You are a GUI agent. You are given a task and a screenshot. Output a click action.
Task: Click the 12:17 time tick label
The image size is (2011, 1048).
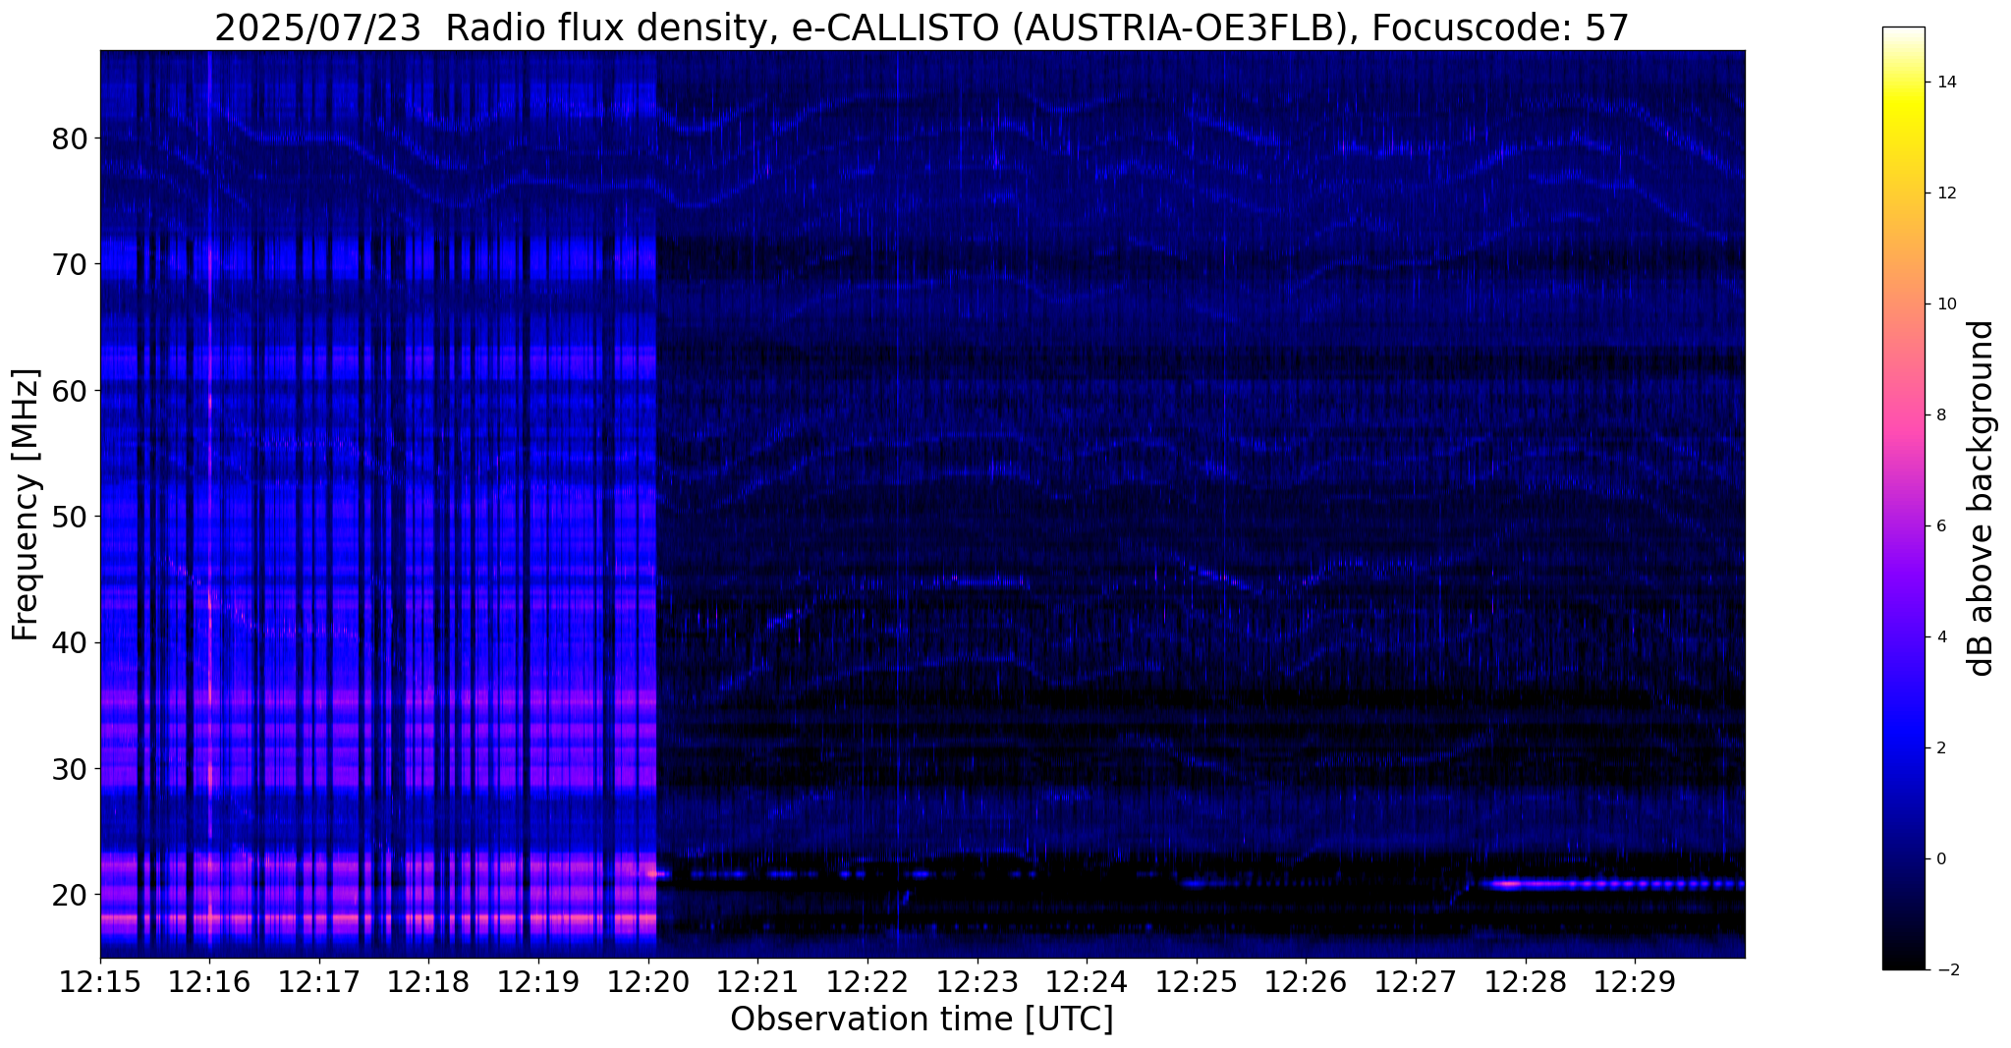pyautogui.click(x=319, y=982)
